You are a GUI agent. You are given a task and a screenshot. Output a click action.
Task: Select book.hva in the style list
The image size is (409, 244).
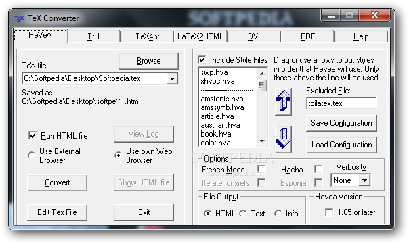tap(216, 134)
